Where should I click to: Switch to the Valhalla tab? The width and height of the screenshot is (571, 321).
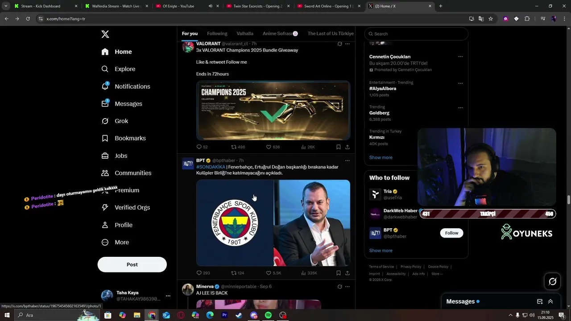pyautogui.click(x=245, y=33)
